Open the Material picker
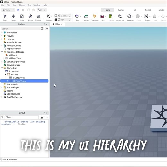The height and width of the screenshot is (167, 167). [129, 18]
